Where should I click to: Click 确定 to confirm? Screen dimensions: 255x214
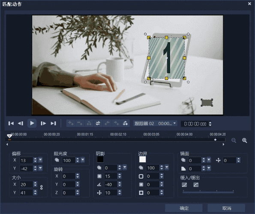coord(184,208)
